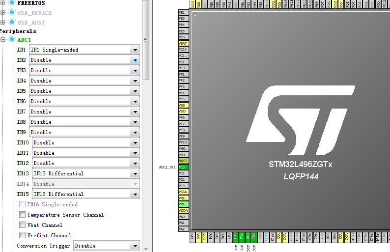Click the PE2 pin on the chip

[183, 12]
